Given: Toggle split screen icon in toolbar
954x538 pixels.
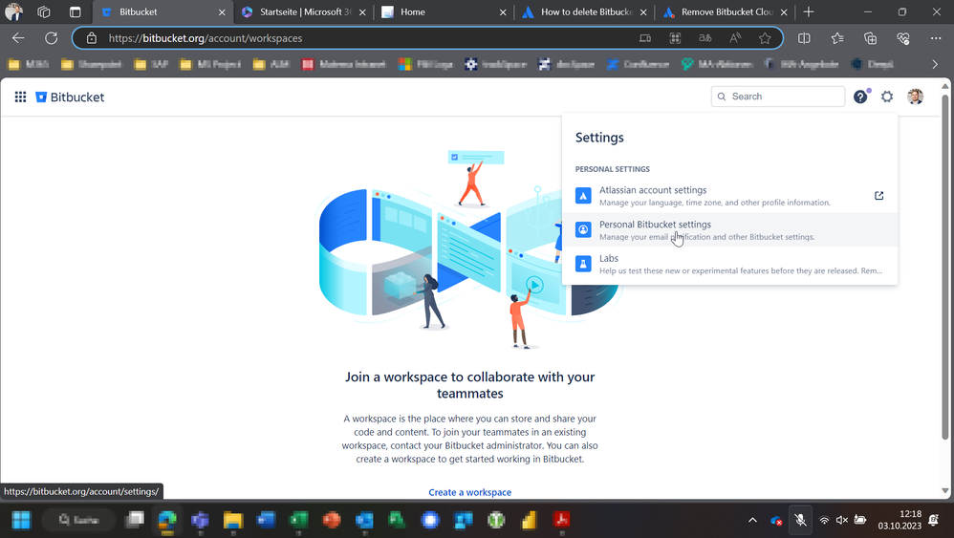Looking at the screenshot, I should [804, 38].
